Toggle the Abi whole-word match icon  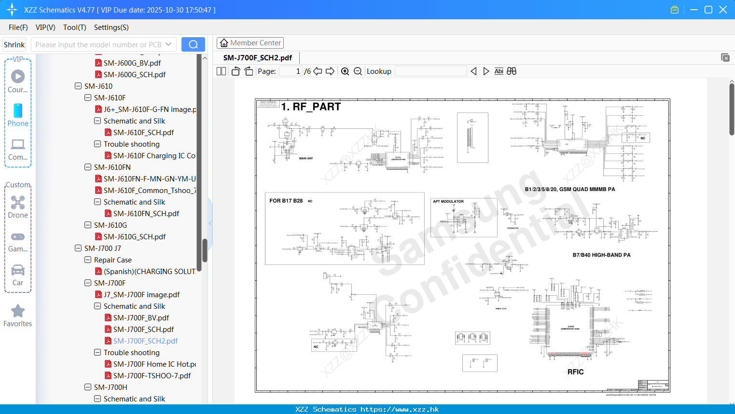tap(499, 71)
